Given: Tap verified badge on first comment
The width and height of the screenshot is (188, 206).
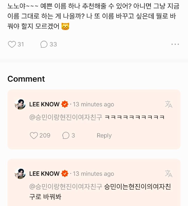Looking at the screenshot, I should click(x=65, y=104).
